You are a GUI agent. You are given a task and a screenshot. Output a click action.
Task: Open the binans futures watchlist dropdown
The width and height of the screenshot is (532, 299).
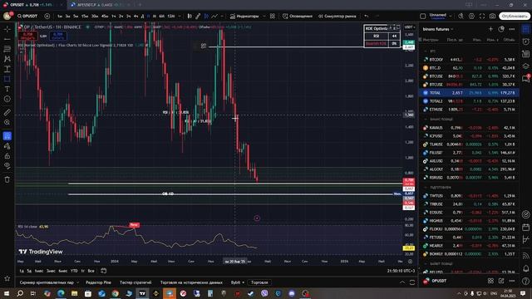[x=438, y=29]
